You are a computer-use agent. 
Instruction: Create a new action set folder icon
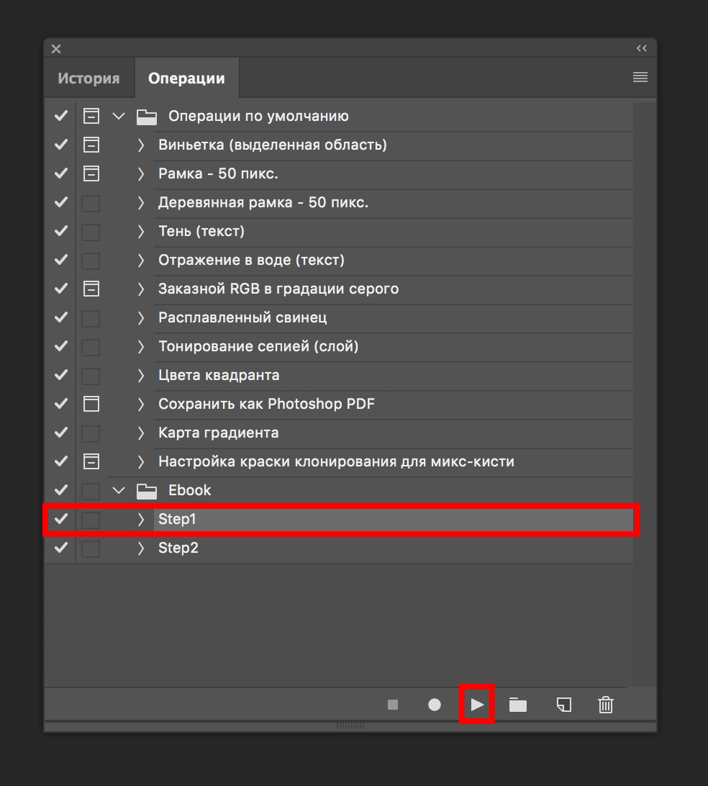click(518, 705)
